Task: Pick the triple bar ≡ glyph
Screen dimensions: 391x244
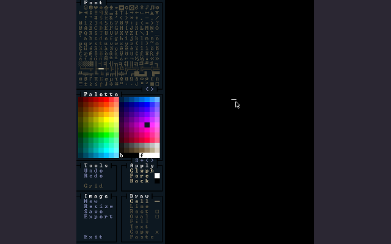Action: [81, 84]
